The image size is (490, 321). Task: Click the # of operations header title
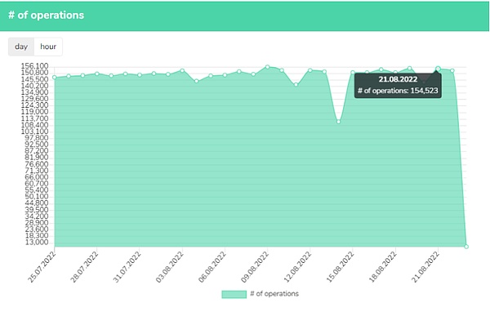coord(47,15)
